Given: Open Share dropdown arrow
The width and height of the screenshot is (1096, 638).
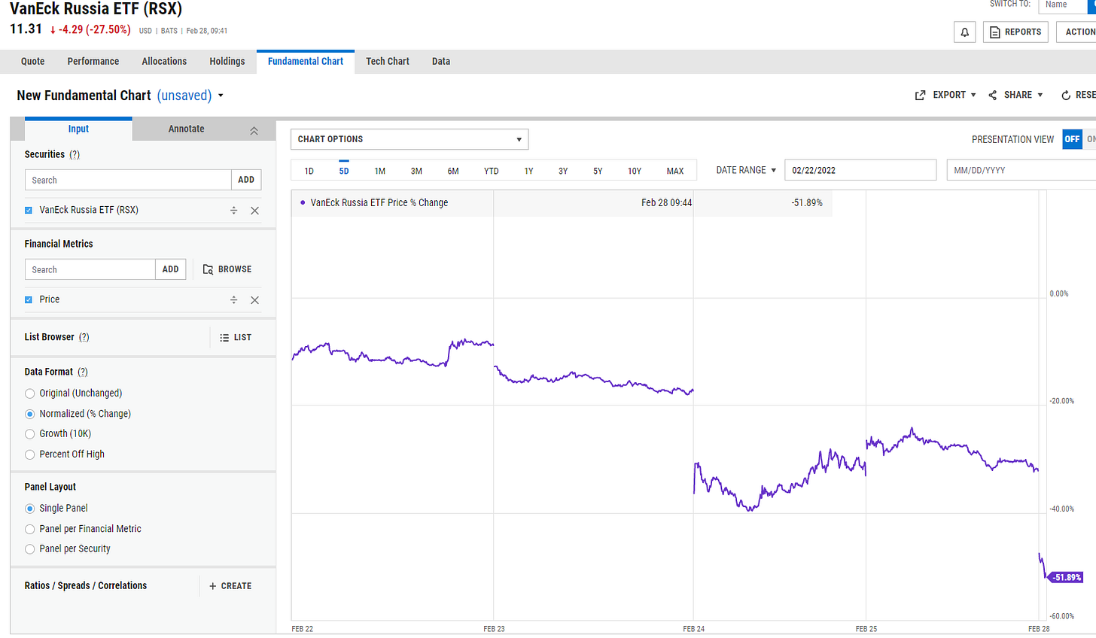Looking at the screenshot, I should (x=1040, y=95).
